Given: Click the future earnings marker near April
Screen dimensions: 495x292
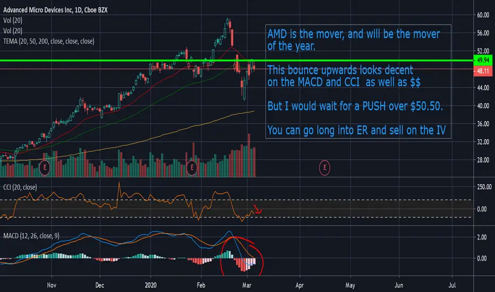Looking at the screenshot, I should click(x=325, y=168).
